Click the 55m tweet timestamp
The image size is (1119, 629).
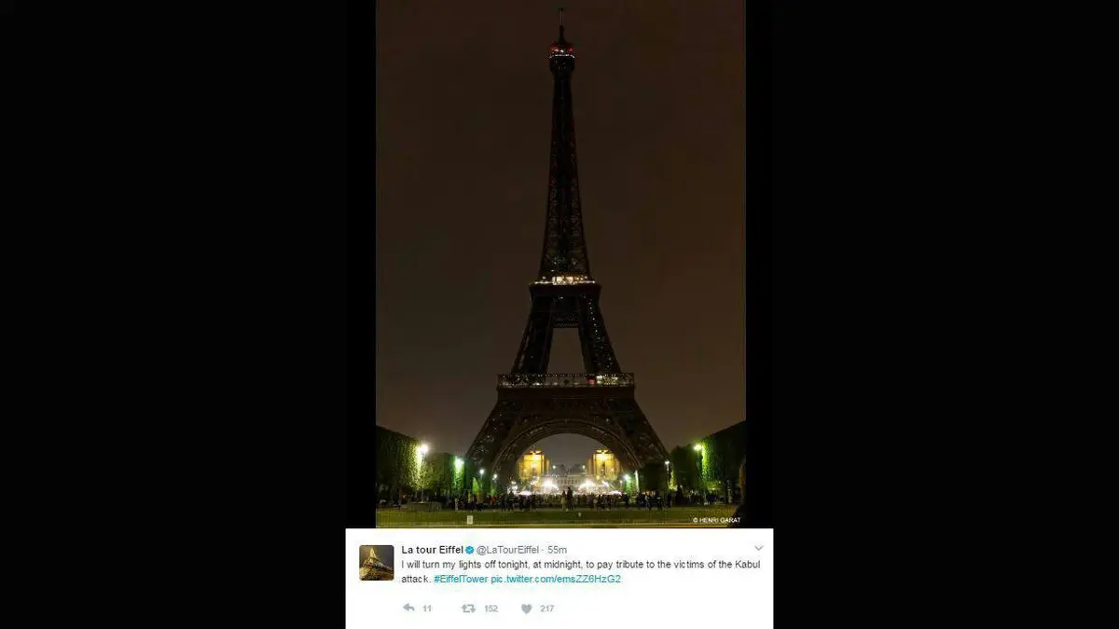558,550
